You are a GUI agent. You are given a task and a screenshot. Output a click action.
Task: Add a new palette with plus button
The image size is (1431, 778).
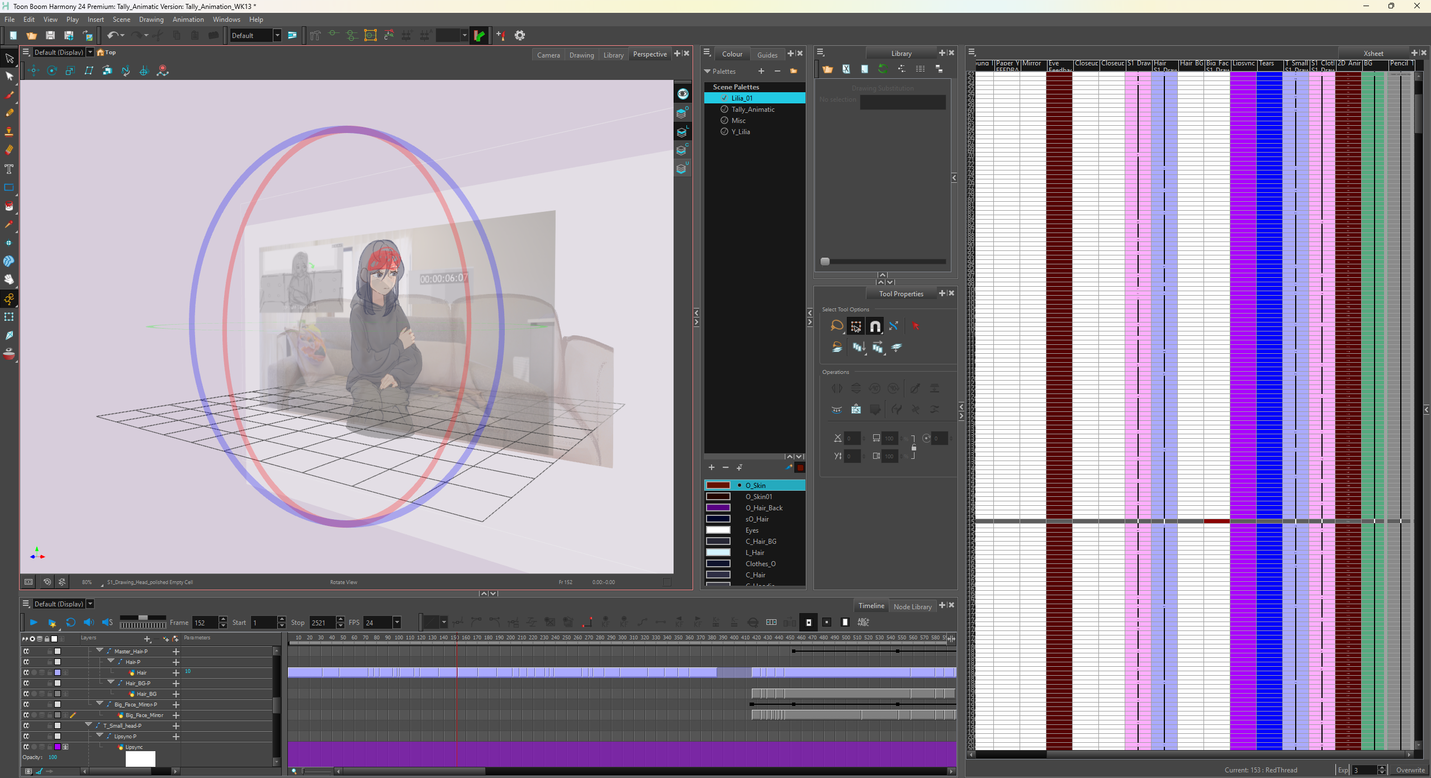pyautogui.click(x=761, y=71)
